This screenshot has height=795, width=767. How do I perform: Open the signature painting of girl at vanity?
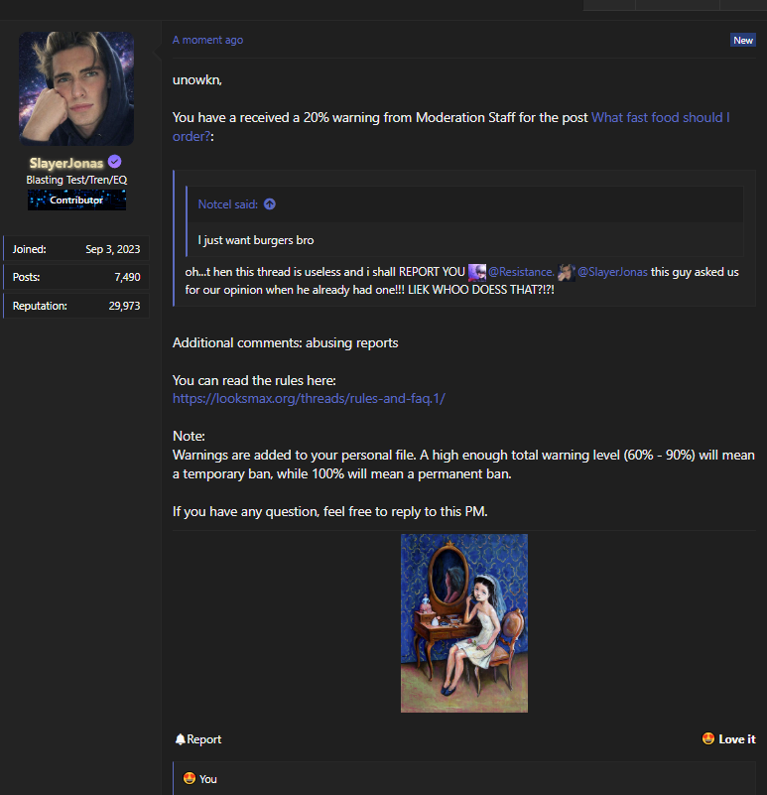pos(463,623)
